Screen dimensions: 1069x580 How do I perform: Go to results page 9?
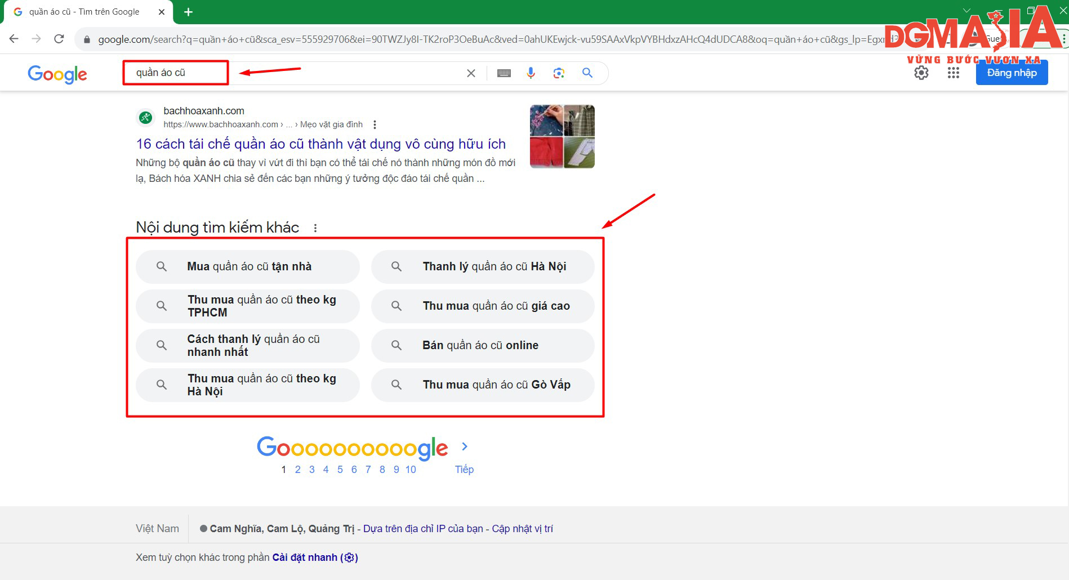(397, 470)
